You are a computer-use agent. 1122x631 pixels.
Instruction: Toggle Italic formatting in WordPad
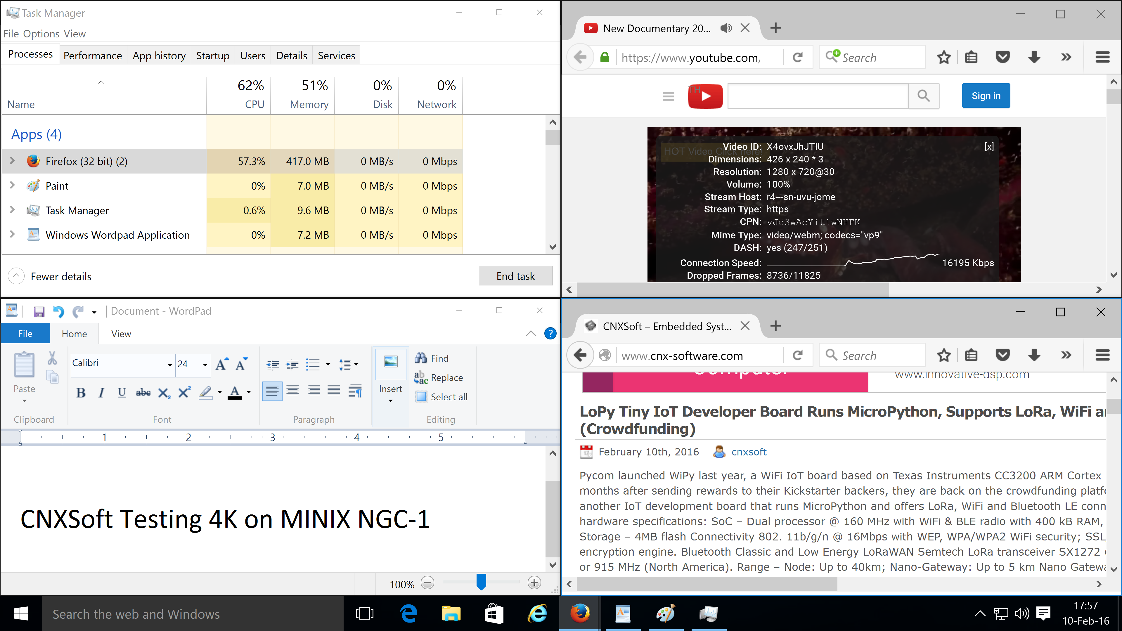(101, 393)
